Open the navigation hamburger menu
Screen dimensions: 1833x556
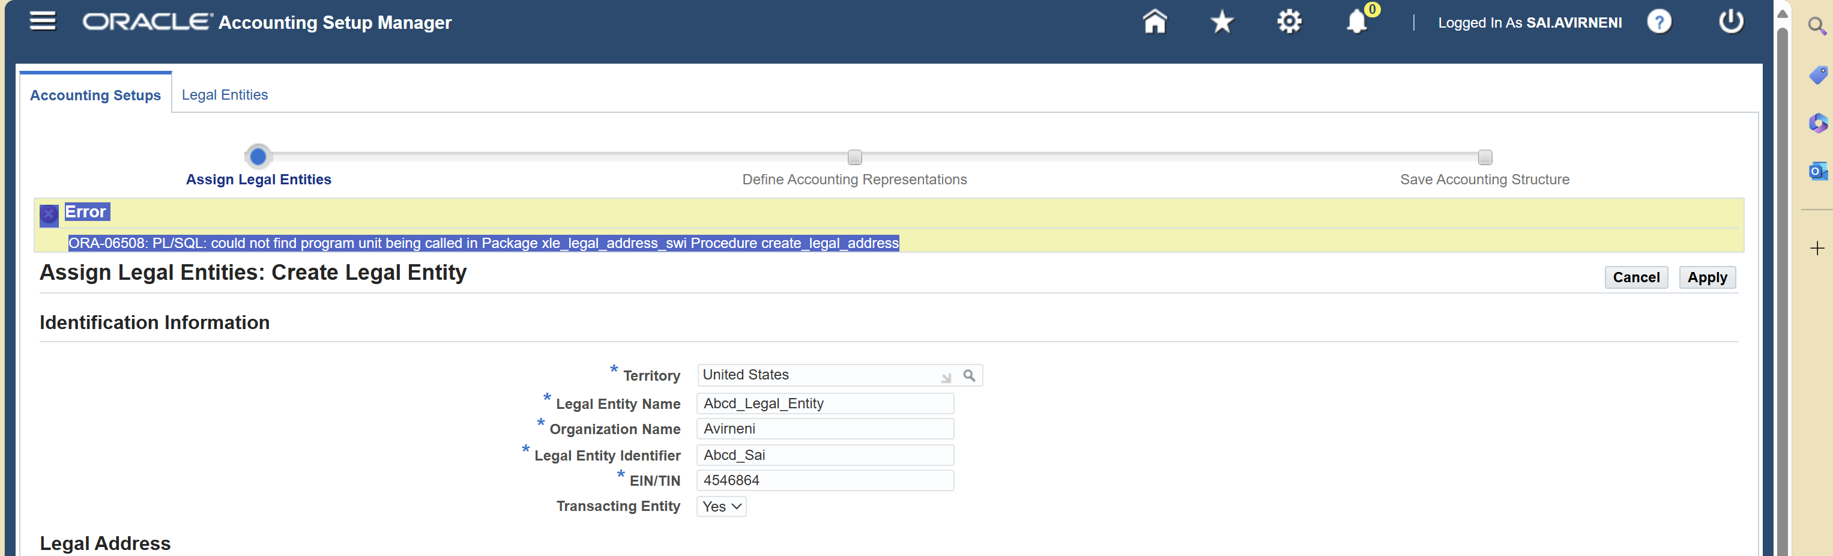42,22
